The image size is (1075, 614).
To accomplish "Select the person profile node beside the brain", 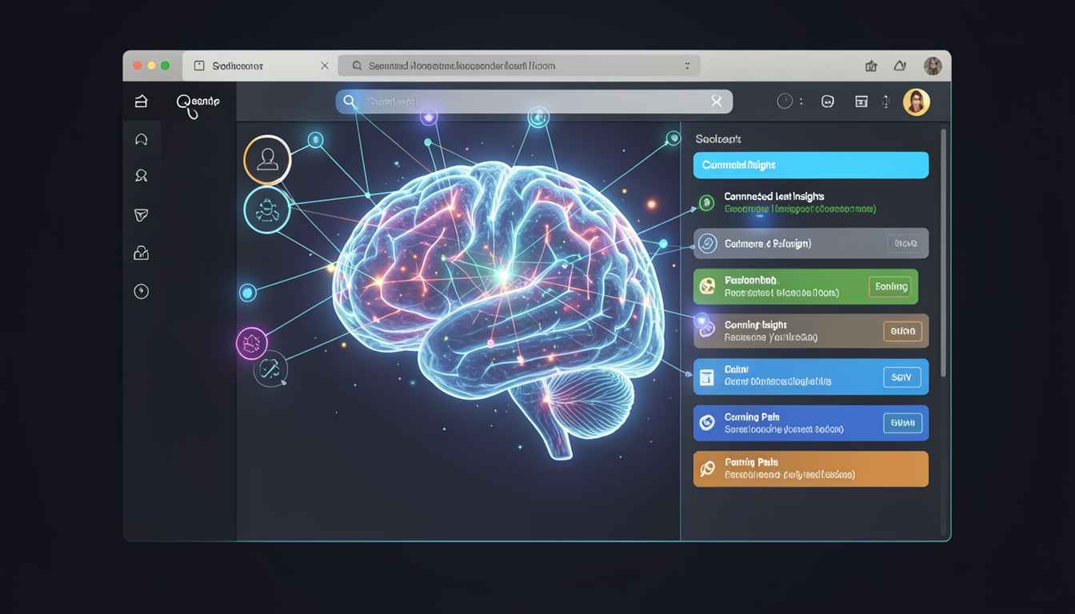I will (x=267, y=160).
